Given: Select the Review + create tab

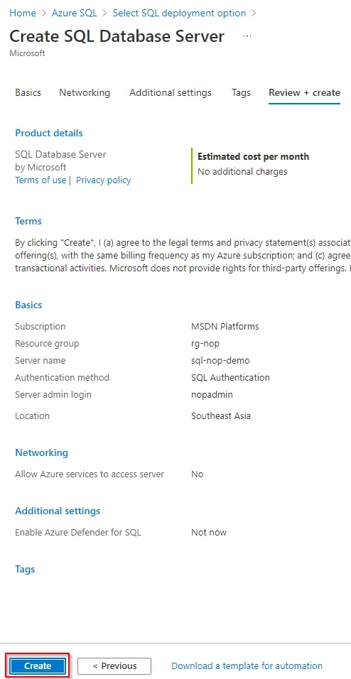Looking at the screenshot, I should tap(304, 92).
